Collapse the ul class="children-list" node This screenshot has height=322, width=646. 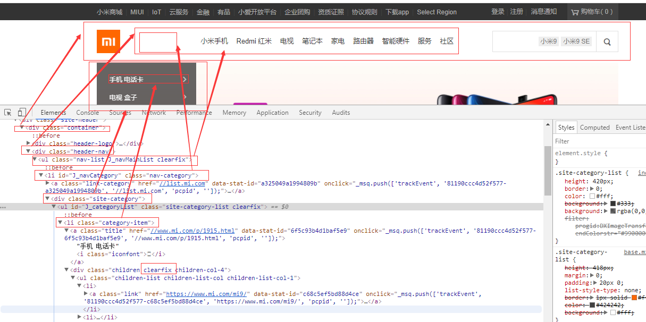point(73,278)
